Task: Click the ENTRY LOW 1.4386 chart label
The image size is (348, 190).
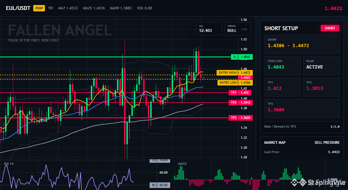Action: [235, 83]
